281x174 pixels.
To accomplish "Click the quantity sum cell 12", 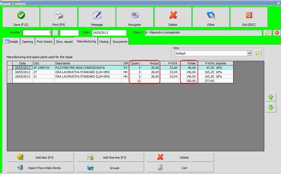I will (x=136, y=81).
